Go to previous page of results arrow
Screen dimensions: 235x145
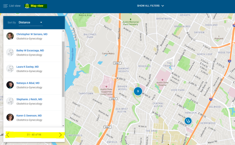pos(8,135)
